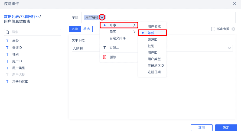
Task: Click the funnel filter icon in menu
Action: pyautogui.click(x=105, y=47)
